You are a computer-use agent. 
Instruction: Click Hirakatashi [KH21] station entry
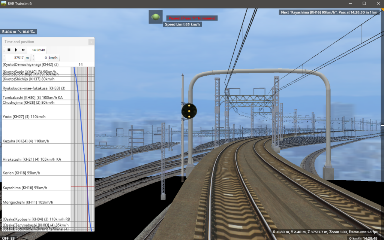[x=31, y=159]
